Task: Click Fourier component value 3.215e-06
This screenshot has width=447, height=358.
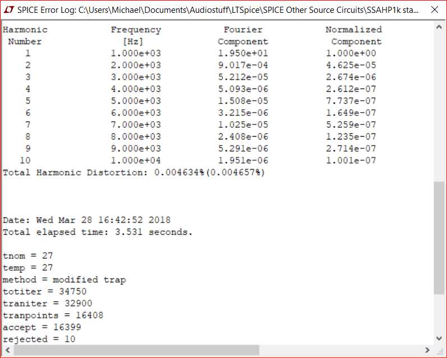Action: point(243,113)
